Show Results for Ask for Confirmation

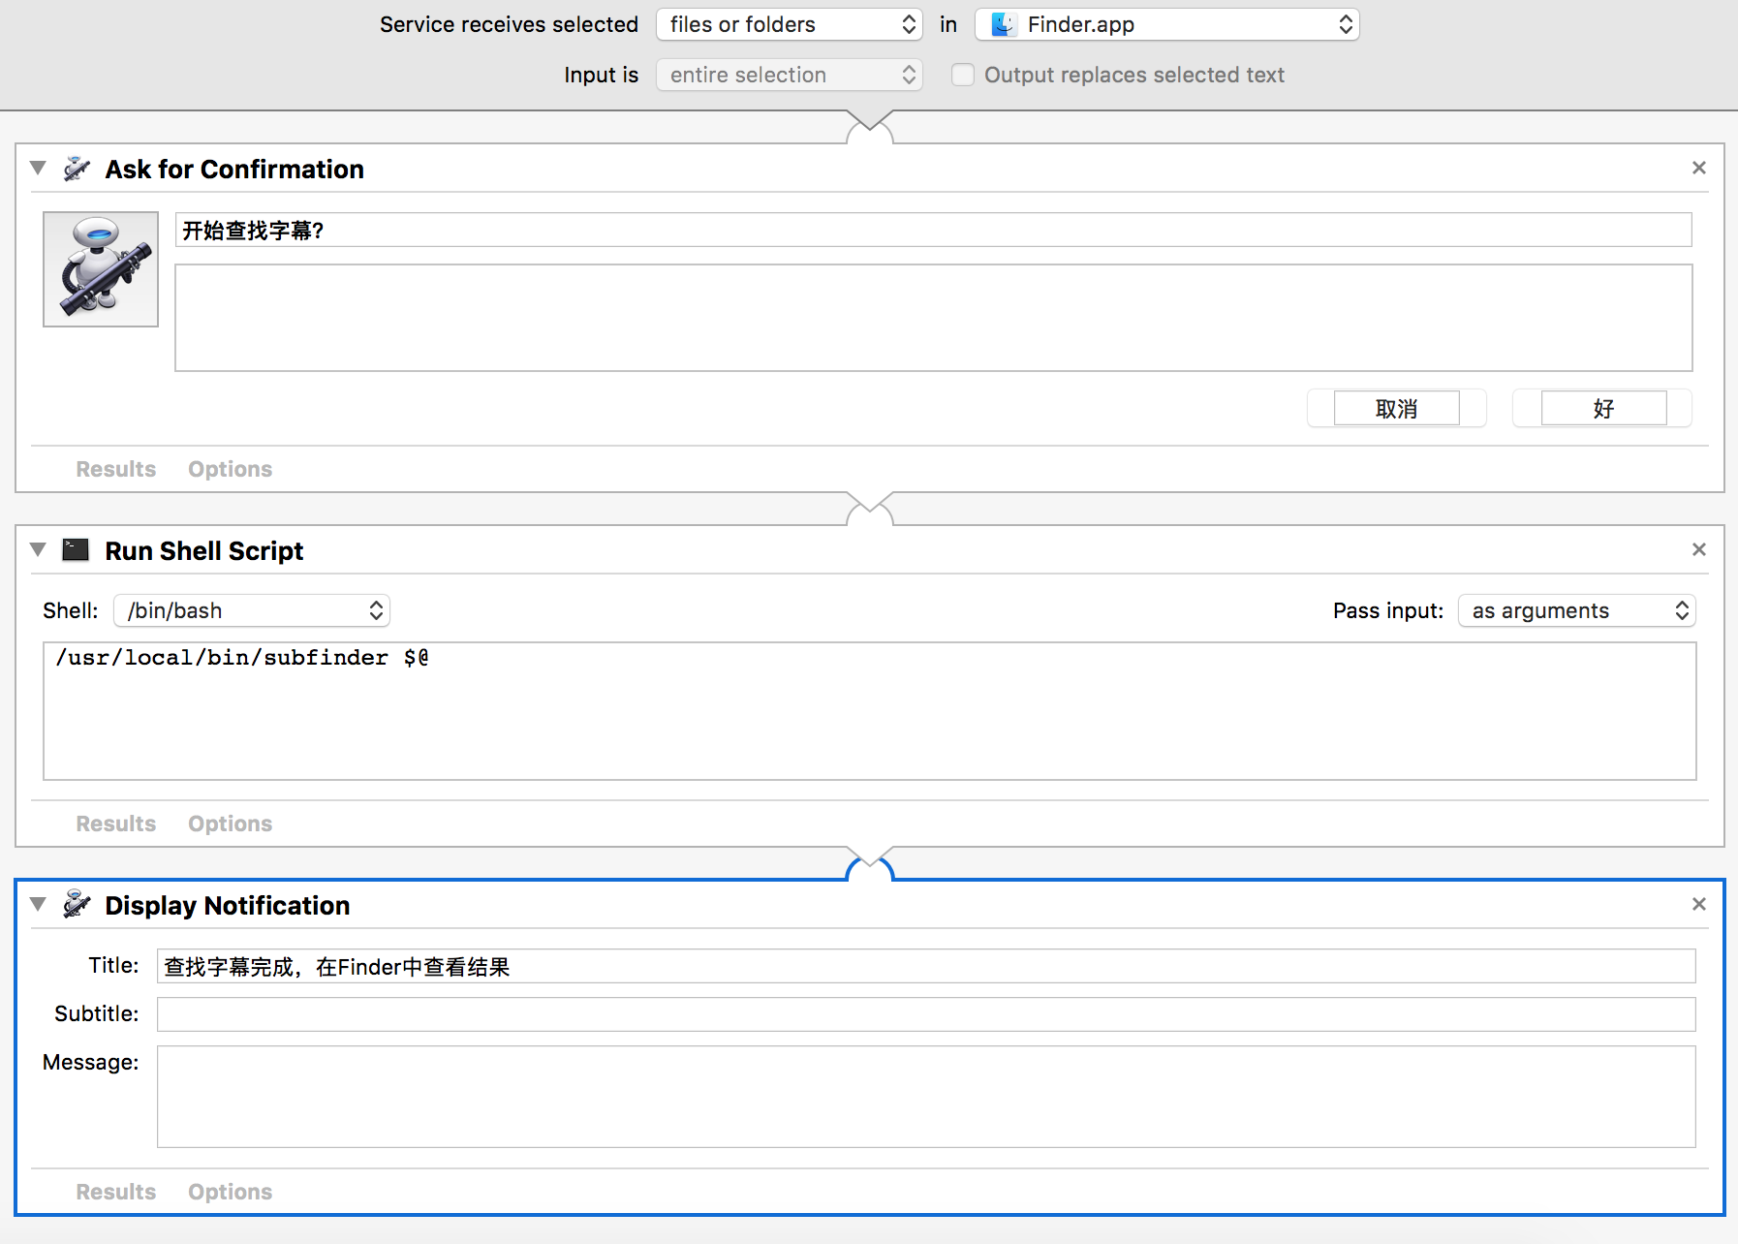[x=116, y=469]
